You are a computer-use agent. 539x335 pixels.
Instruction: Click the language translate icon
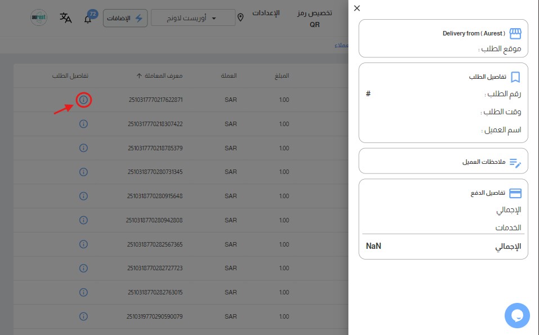pyautogui.click(x=66, y=17)
